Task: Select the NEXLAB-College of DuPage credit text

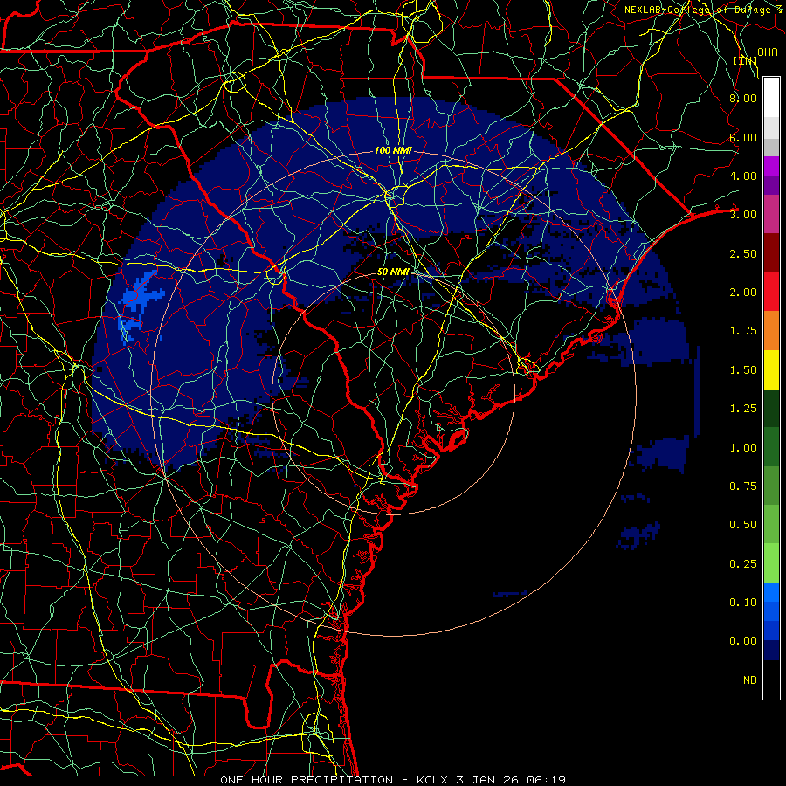Action: click(702, 10)
